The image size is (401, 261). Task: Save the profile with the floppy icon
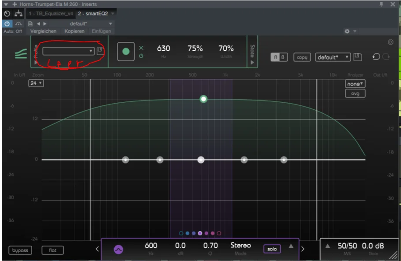click(x=100, y=50)
